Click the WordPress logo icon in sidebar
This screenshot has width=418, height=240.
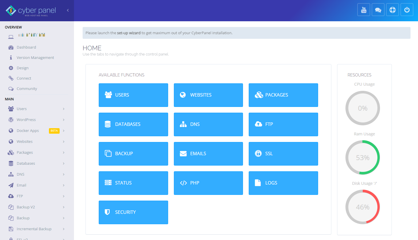click(11, 120)
